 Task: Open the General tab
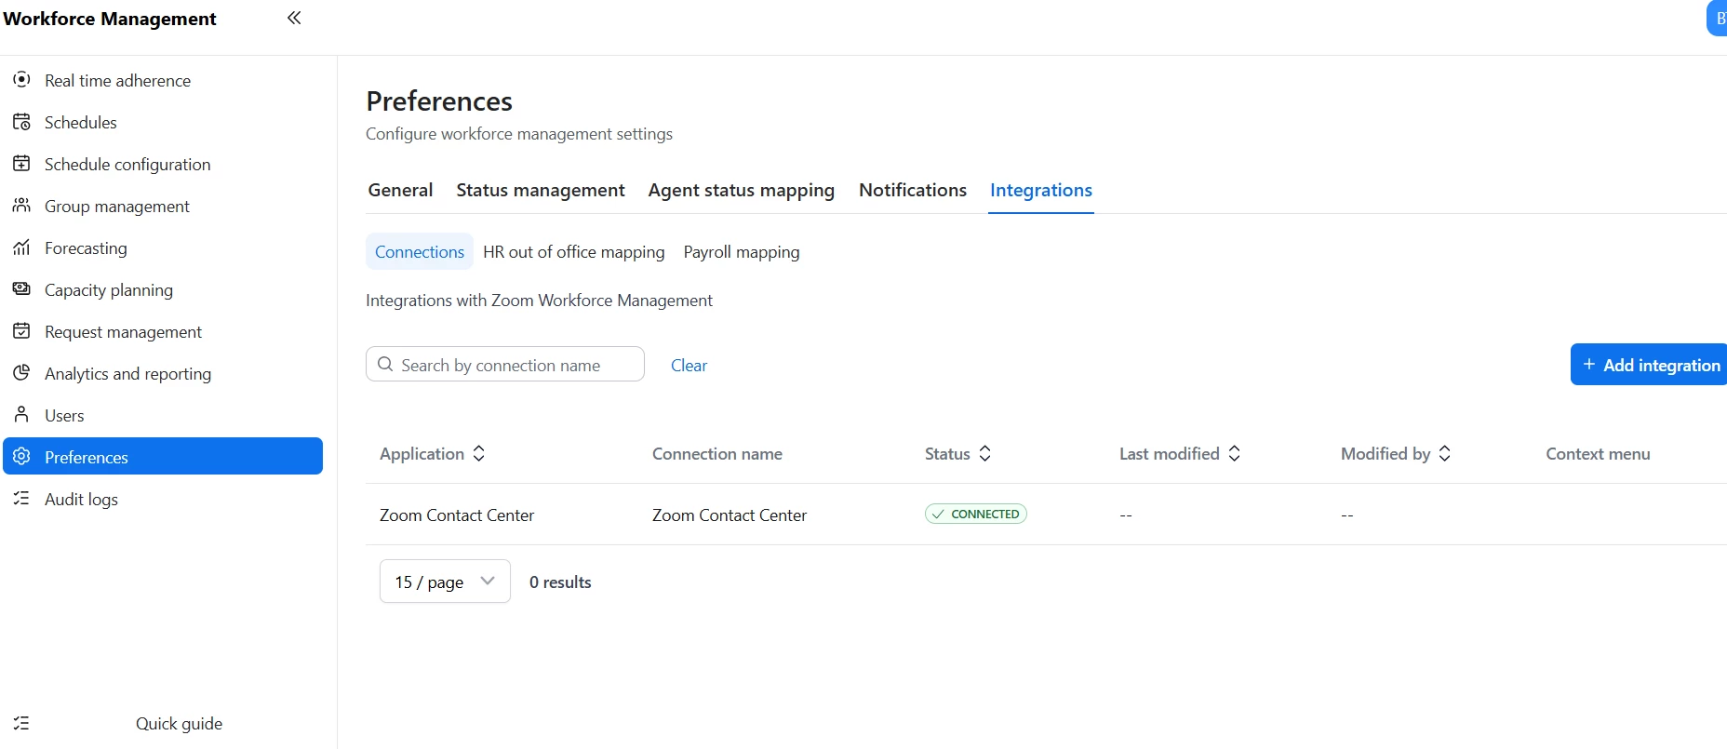click(x=400, y=190)
